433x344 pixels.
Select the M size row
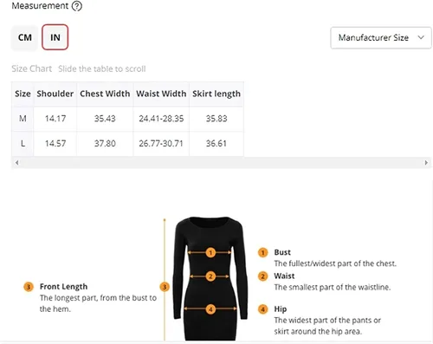coord(127,119)
